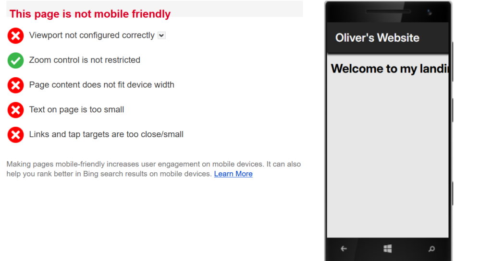Click the 'Viewport not configured correctly' text
Viewport: 492px width, 261px height.
92,36
